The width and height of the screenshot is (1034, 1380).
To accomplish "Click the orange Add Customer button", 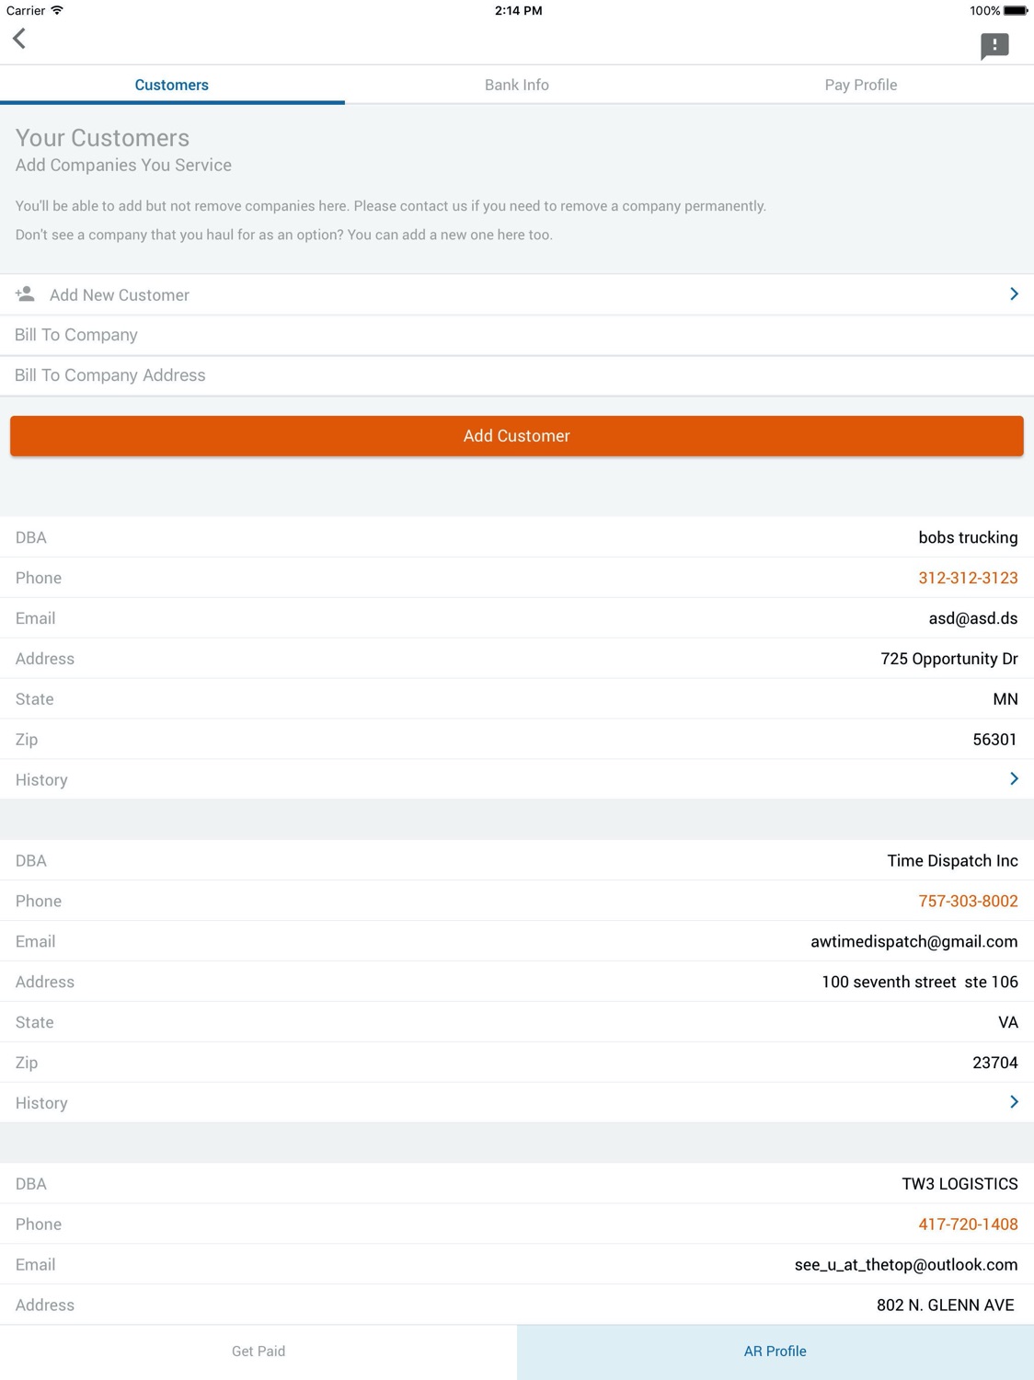I will coord(517,436).
